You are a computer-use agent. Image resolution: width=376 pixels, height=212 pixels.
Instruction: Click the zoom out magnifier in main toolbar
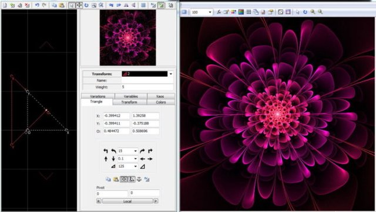[320, 12]
